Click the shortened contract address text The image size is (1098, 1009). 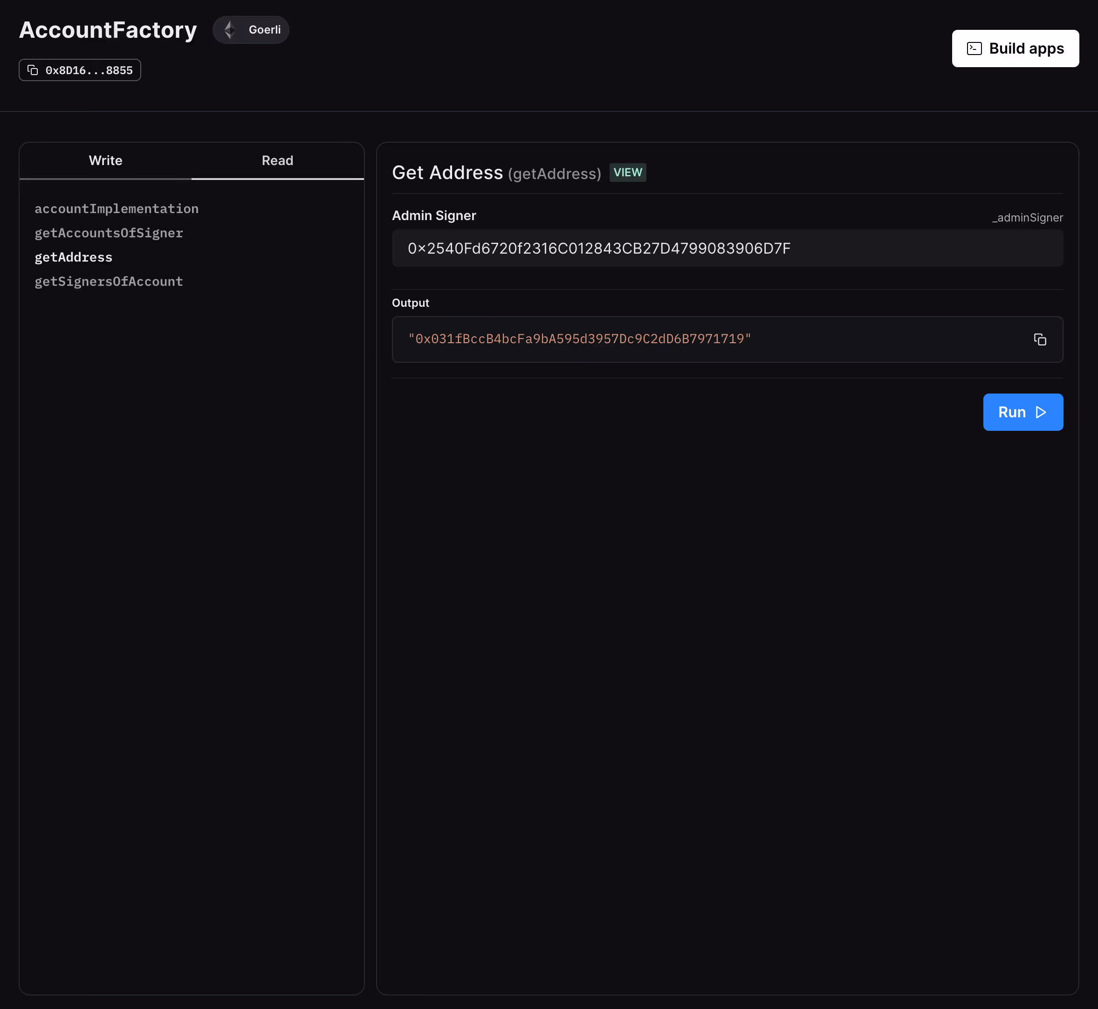tap(89, 70)
